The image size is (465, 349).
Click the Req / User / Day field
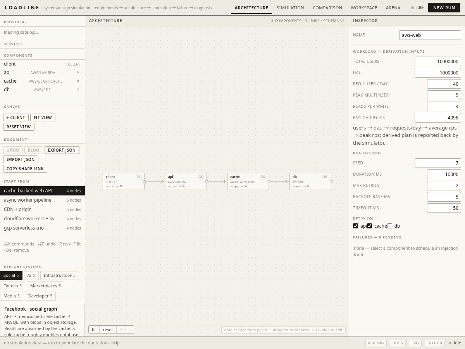tap(444, 84)
